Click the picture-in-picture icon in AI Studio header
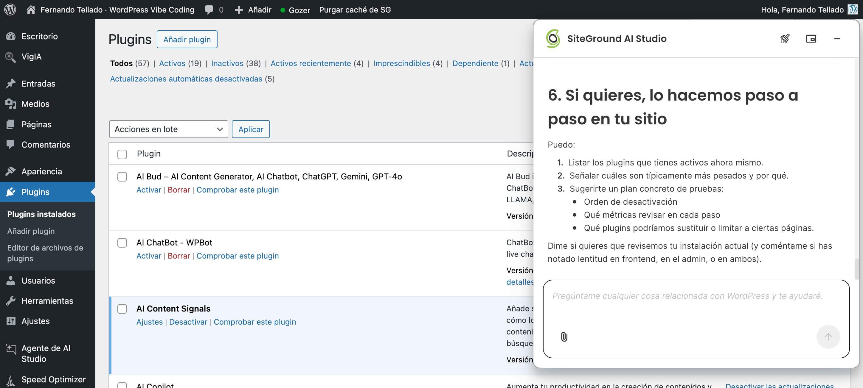The width and height of the screenshot is (863, 388). (811, 39)
